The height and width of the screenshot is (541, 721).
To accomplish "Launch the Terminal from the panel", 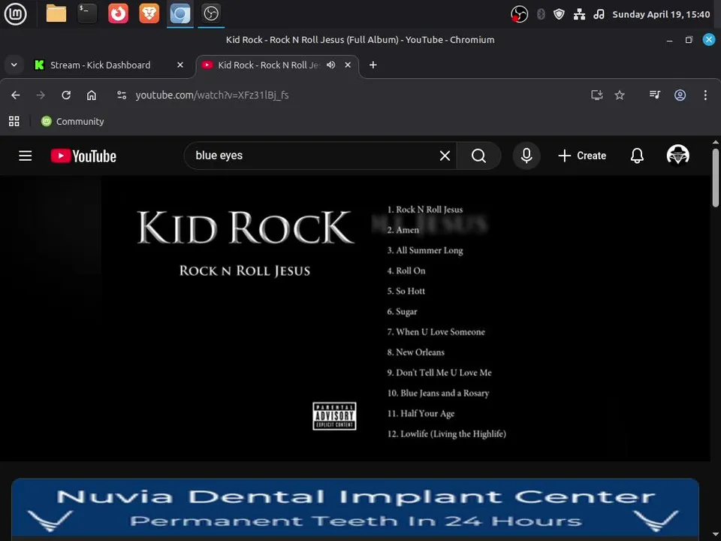I will coord(87,14).
